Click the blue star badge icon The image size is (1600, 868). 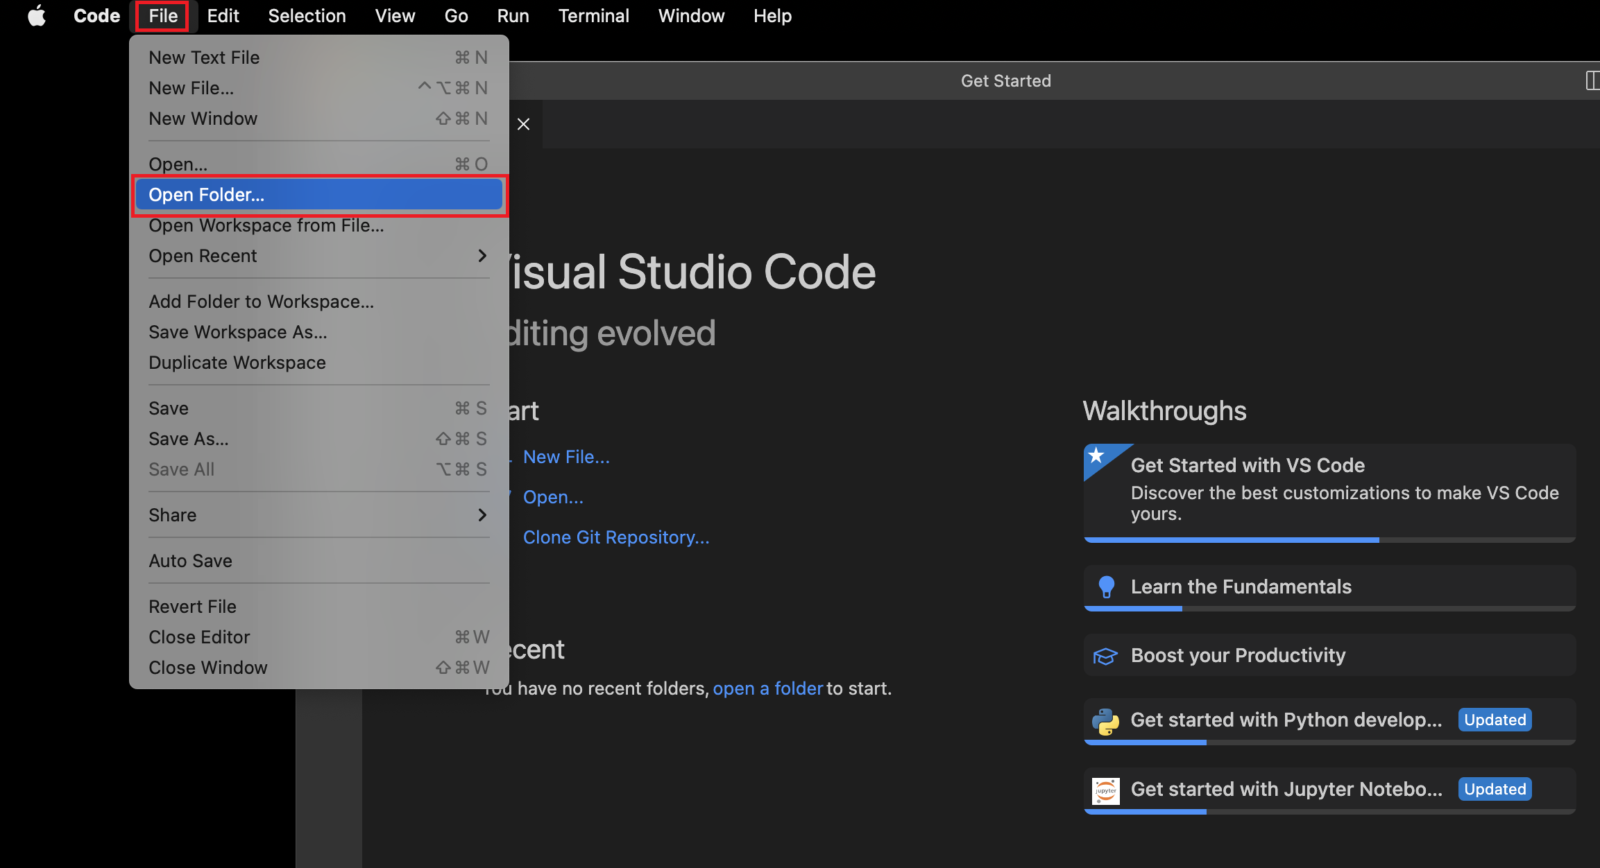click(1097, 456)
